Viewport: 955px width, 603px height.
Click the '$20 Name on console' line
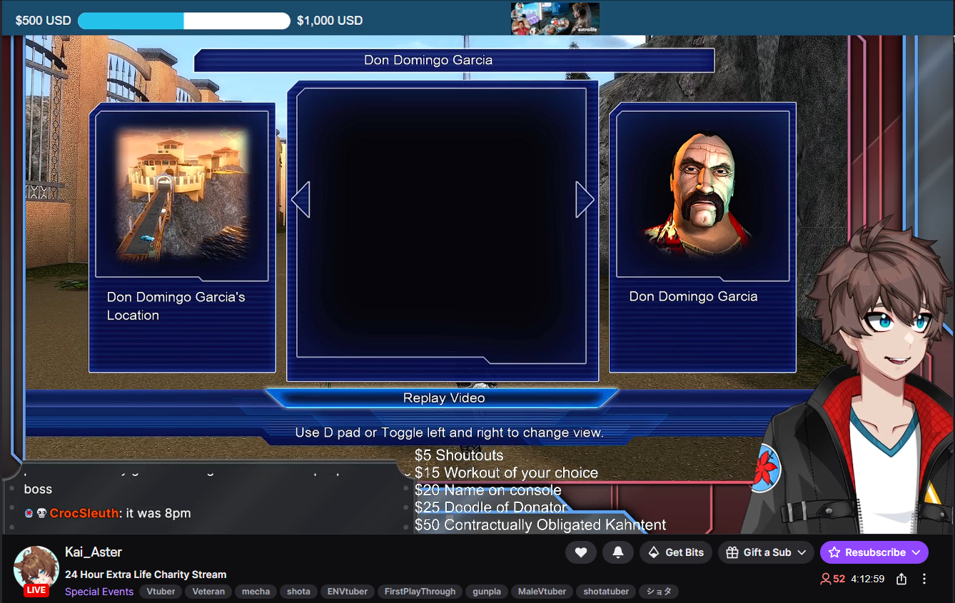pos(487,490)
